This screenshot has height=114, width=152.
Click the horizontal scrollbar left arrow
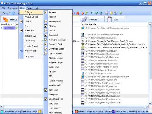pyautogui.click(x=2, y=107)
